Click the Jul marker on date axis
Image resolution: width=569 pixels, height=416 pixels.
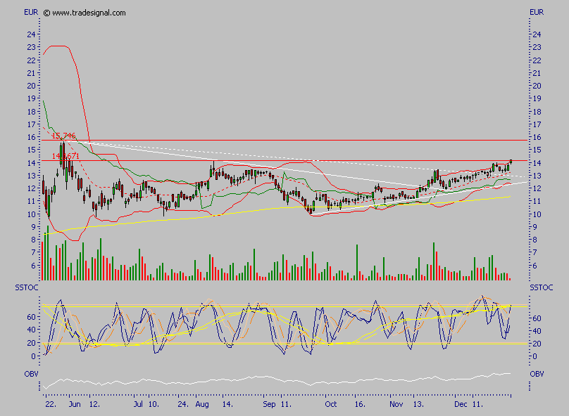click(x=139, y=405)
